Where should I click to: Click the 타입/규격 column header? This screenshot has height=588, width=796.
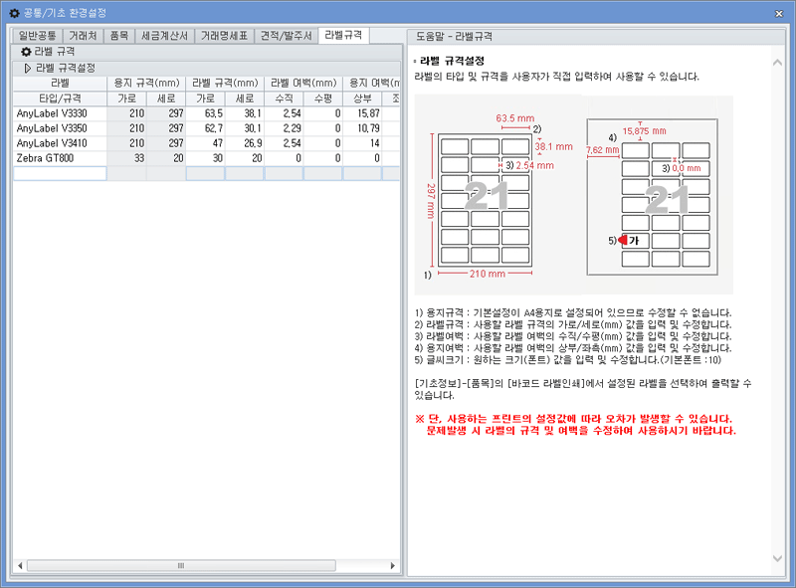coord(58,98)
